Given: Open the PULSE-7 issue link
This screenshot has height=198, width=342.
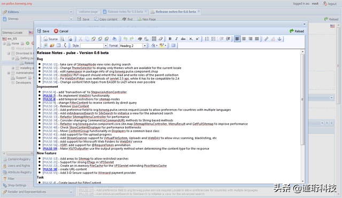Looking at the screenshot, I should point(49,96).
